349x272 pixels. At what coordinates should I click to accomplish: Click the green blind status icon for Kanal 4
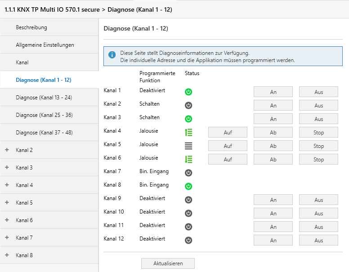click(188, 132)
